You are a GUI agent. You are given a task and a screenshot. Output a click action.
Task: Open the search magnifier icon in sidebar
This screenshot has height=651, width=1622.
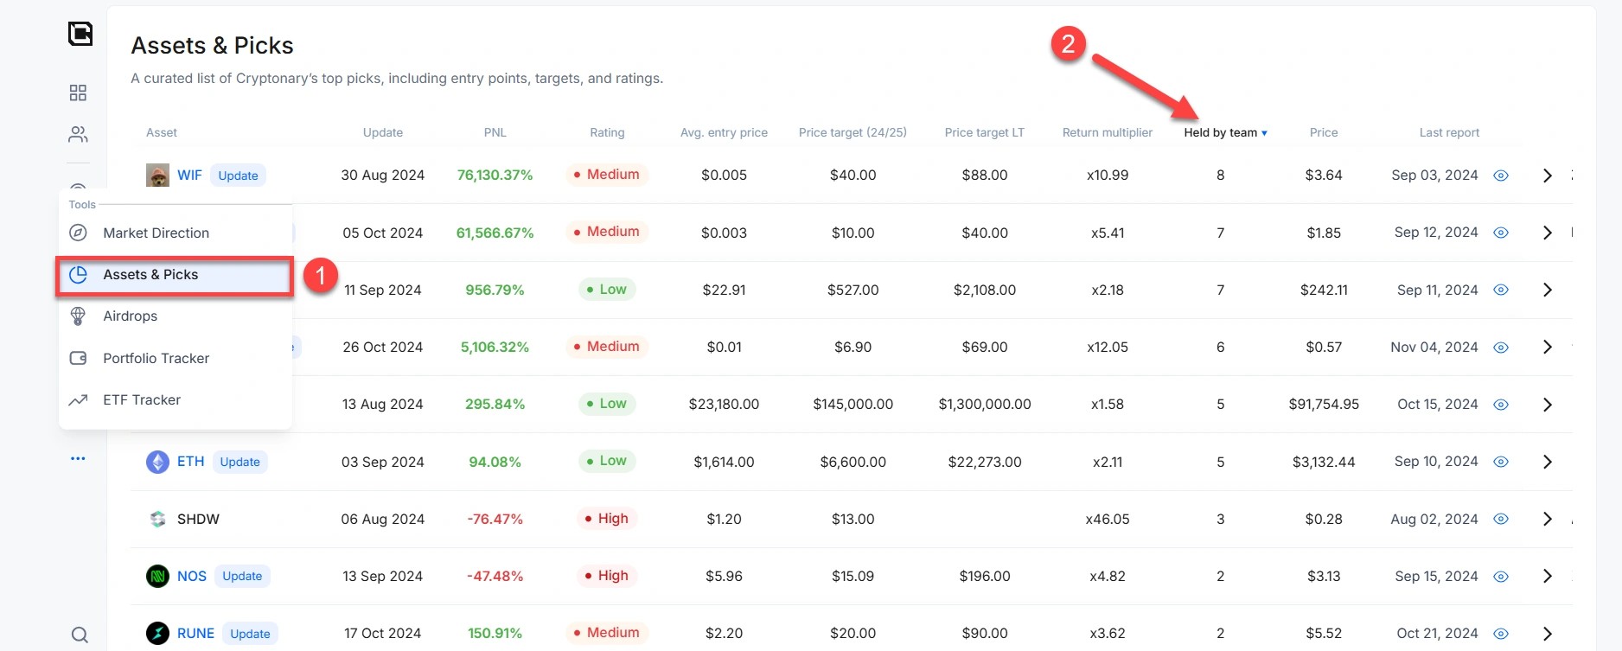80,635
